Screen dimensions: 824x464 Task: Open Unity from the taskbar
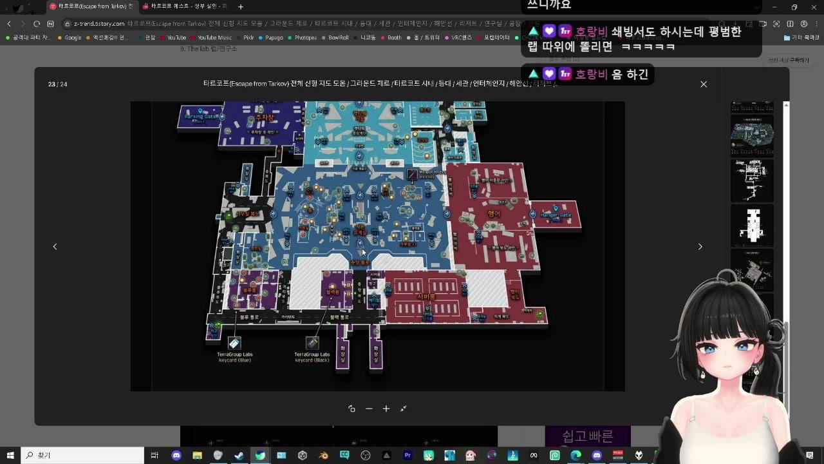303,456
